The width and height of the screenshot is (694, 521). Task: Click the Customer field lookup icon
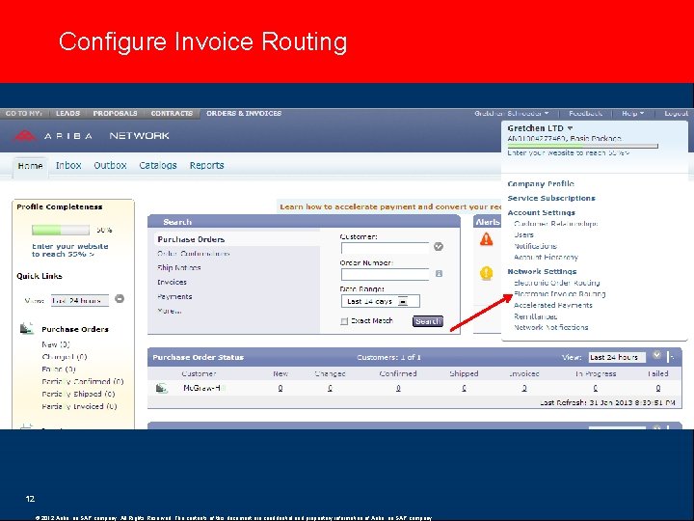439,247
